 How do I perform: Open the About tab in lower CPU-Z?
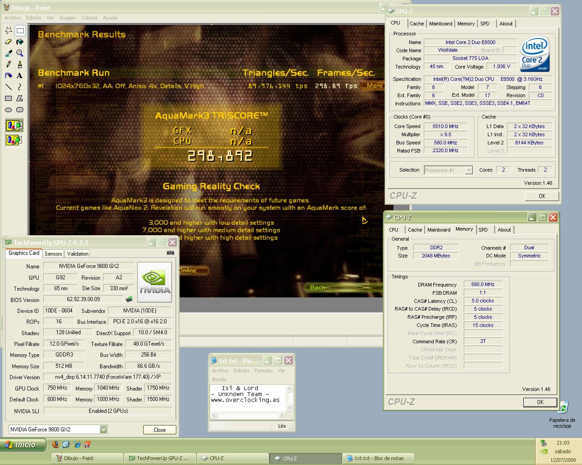tap(504, 230)
